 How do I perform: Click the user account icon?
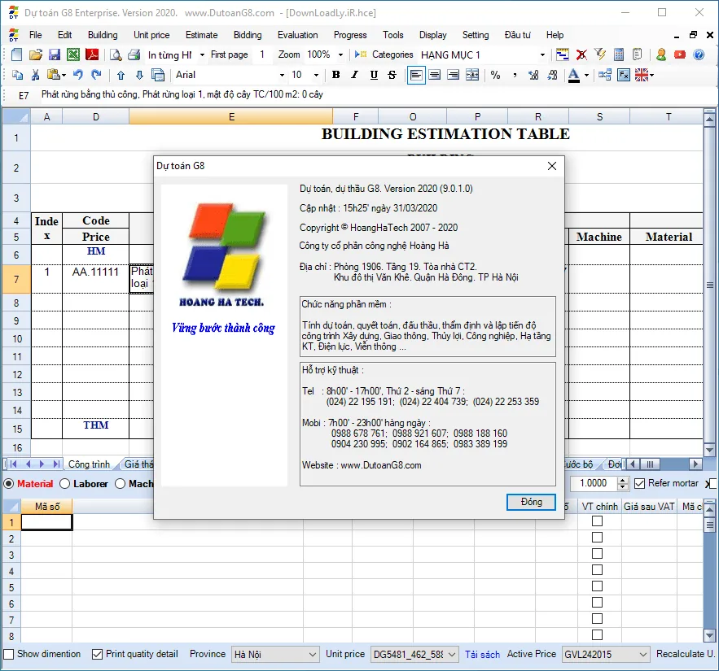tap(660, 55)
